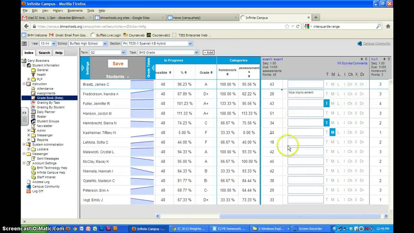Switch to the Help tab
The height and width of the screenshot is (233, 414).
59,53
